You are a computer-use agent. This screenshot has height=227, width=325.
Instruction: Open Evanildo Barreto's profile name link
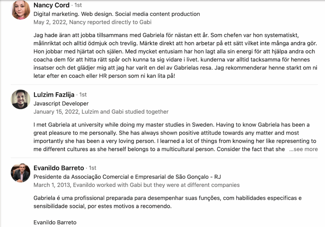pyautogui.click(x=59, y=168)
